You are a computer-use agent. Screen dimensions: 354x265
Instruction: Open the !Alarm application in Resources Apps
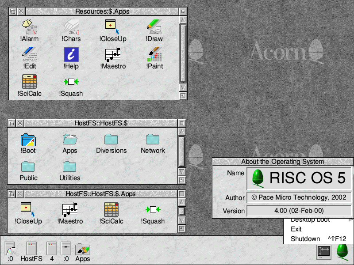click(x=30, y=30)
